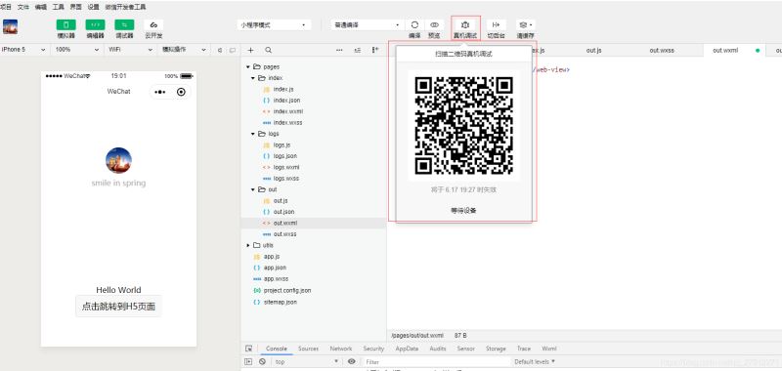Open the 真机调试 remote debug icon
The height and width of the screenshot is (371, 782).
465,25
